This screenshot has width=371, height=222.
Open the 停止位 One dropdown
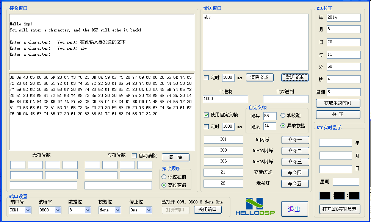click(x=149, y=210)
